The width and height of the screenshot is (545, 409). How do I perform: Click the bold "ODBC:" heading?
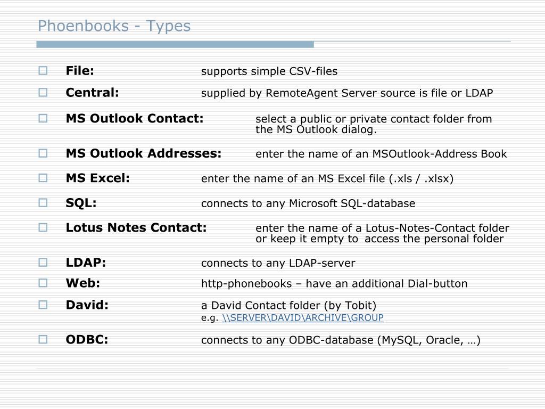(x=87, y=339)
